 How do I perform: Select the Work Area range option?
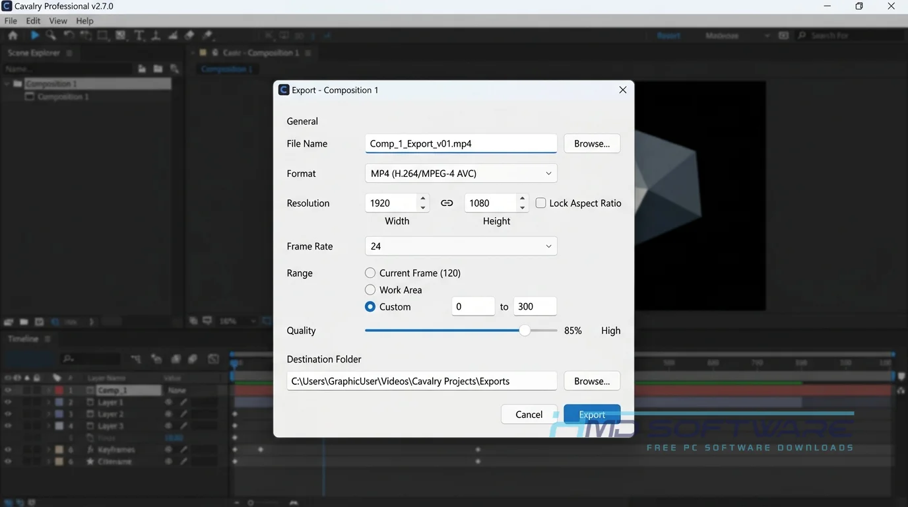click(x=370, y=290)
